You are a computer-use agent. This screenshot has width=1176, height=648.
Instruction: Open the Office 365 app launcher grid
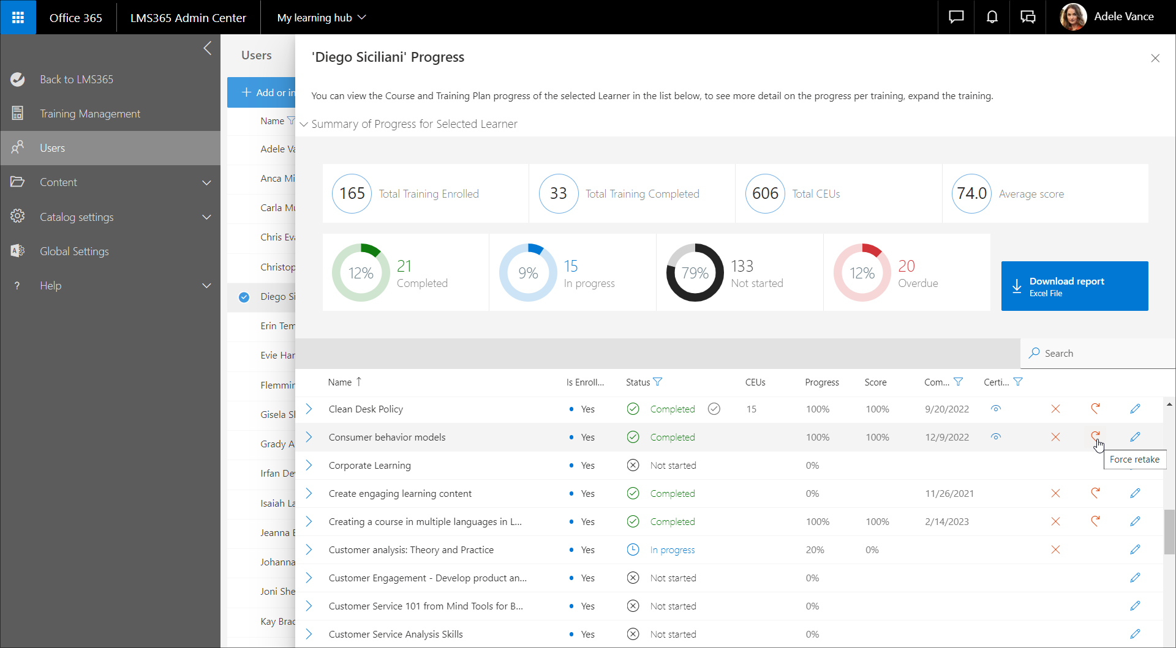18,17
